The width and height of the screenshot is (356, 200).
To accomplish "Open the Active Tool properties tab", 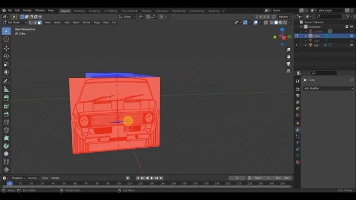I will [x=298, y=81].
